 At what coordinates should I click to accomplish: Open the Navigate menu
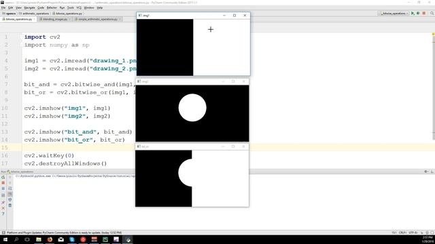click(29, 7)
